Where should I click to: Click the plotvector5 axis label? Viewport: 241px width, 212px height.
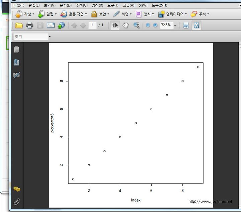click(52, 123)
